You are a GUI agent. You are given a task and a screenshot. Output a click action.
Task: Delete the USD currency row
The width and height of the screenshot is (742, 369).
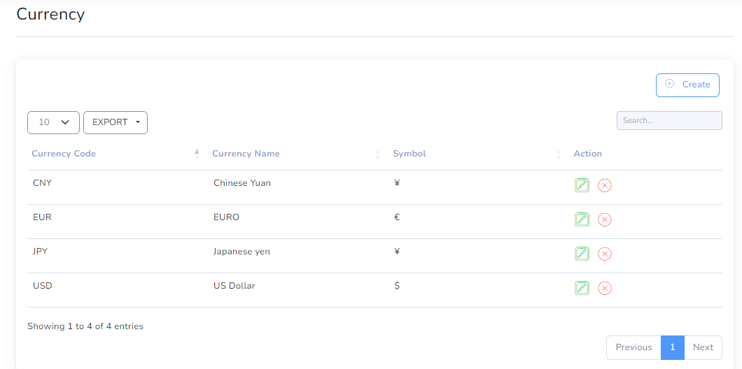pyautogui.click(x=604, y=288)
